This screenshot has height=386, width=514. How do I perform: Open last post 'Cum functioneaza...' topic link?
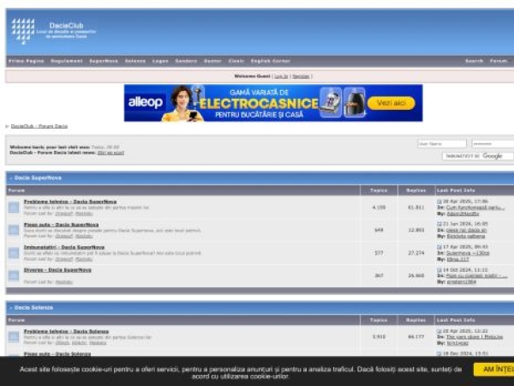475,208
